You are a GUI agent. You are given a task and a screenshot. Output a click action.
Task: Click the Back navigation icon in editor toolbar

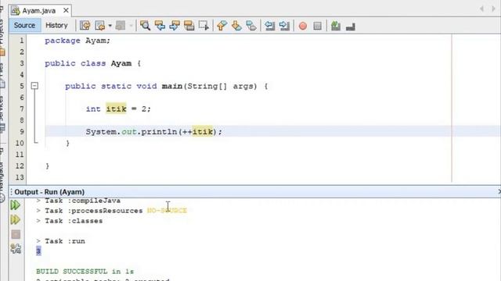pyautogui.click(x=100, y=26)
